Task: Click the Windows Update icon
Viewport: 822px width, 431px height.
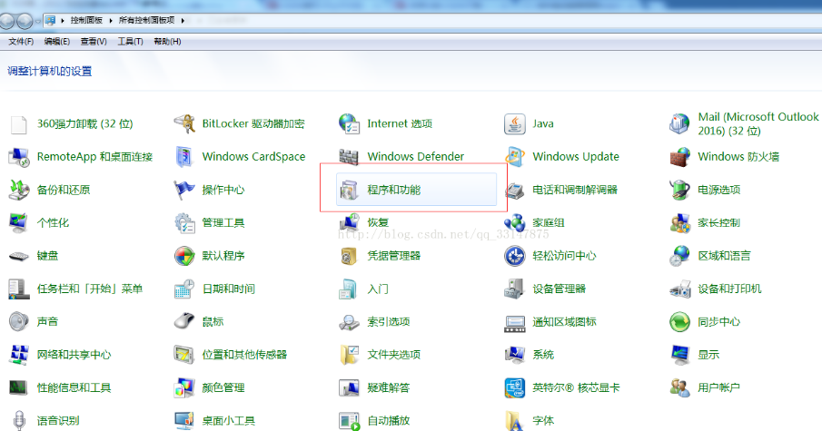Action: (514, 157)
